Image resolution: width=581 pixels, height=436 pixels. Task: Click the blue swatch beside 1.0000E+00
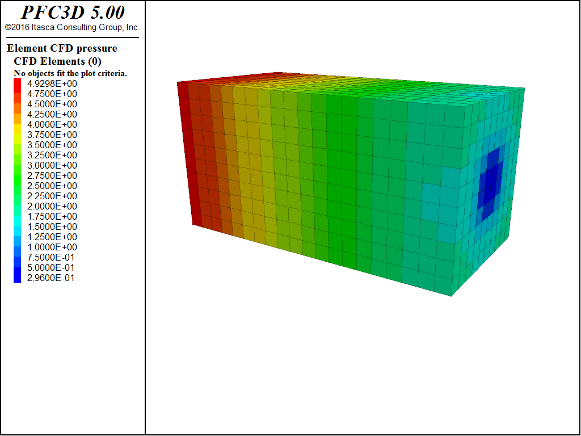click(x=17, y=247)
